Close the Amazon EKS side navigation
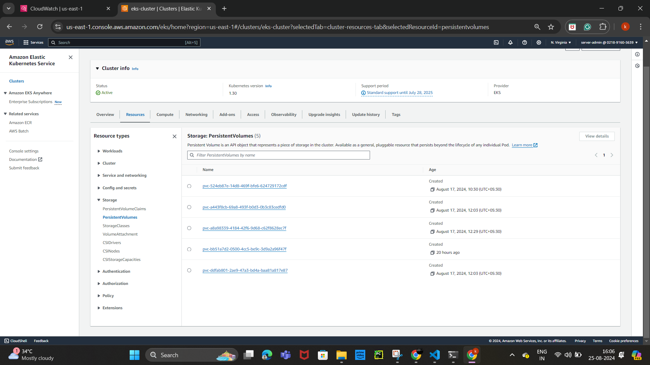 point(70,57)
